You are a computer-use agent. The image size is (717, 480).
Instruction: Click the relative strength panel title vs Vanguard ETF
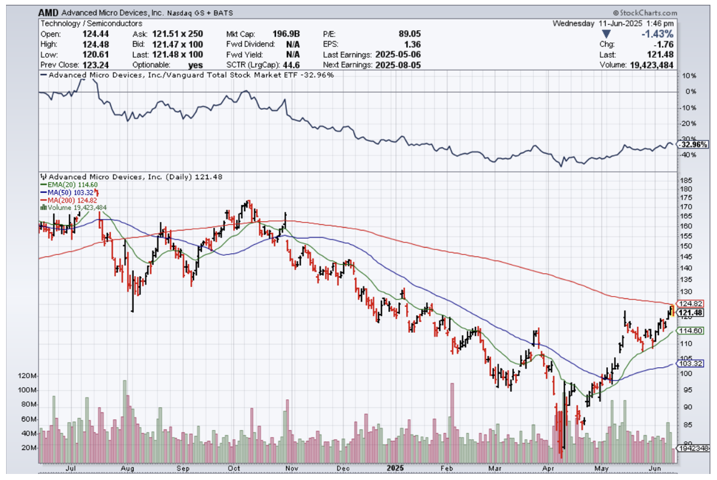click(x=187, y=75)
